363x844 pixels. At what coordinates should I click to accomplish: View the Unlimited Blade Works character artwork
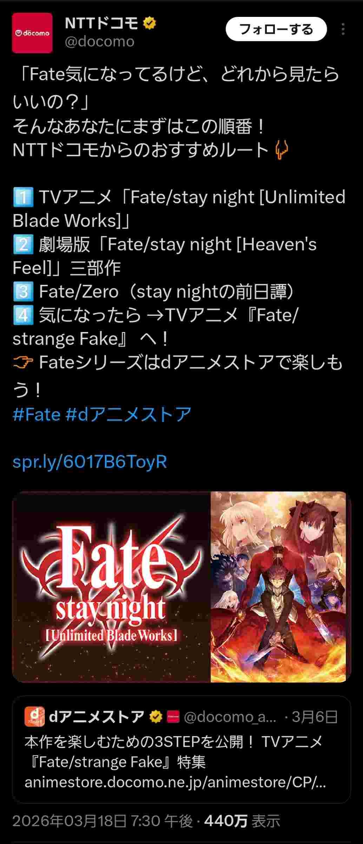click(x=278, y=587)
